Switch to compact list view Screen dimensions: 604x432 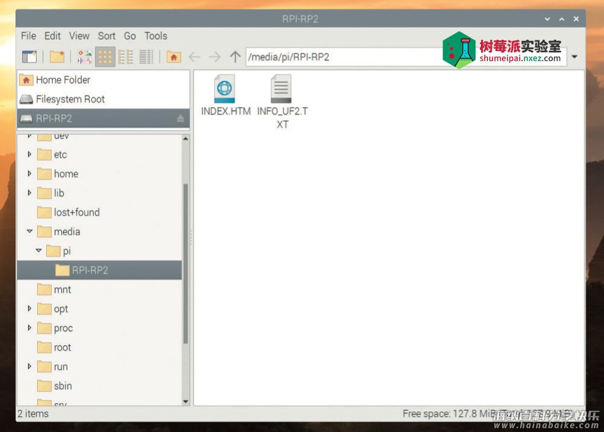click(x=125, y=57)
